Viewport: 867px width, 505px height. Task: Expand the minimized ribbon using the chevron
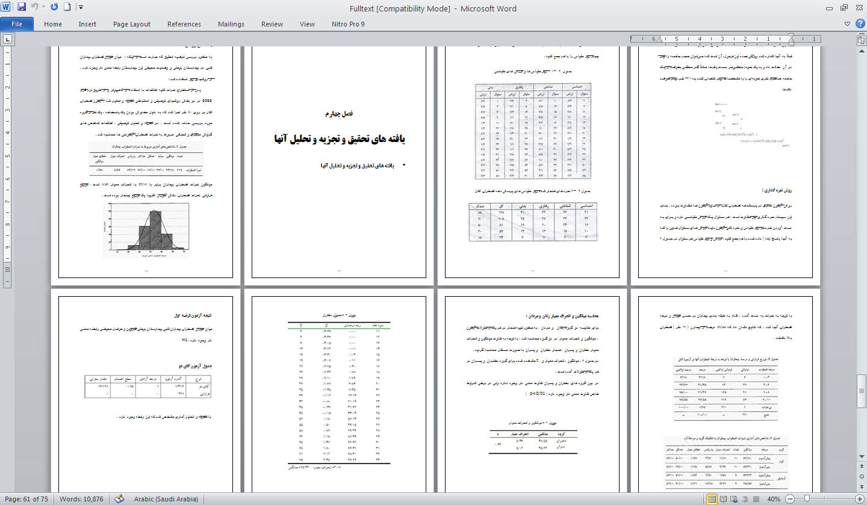(848, 24)
